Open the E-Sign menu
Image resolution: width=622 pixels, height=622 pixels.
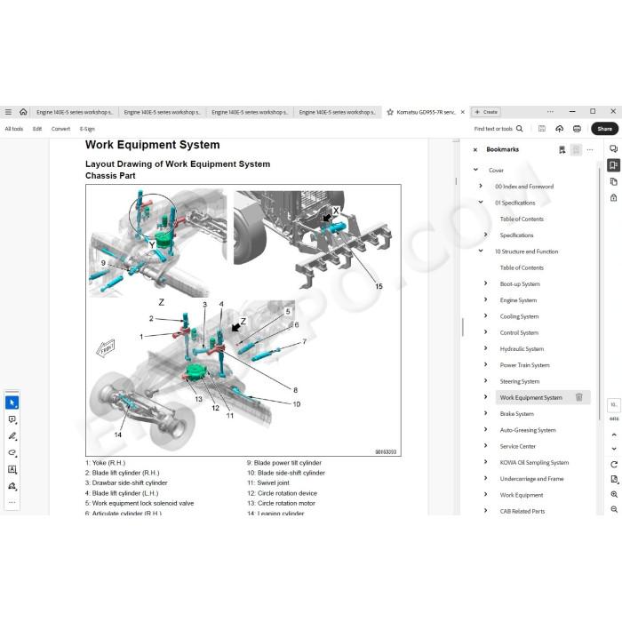coord(87,129)
